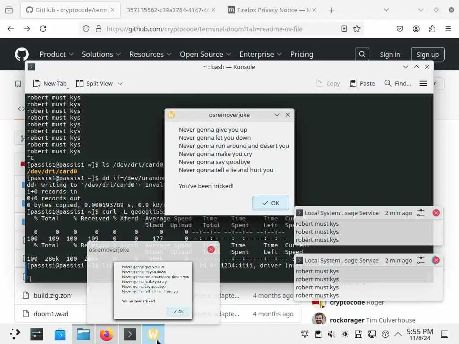Click Konsole window terminal icon in titlebar
Screen dimensions: 459x344
[31, 67]
